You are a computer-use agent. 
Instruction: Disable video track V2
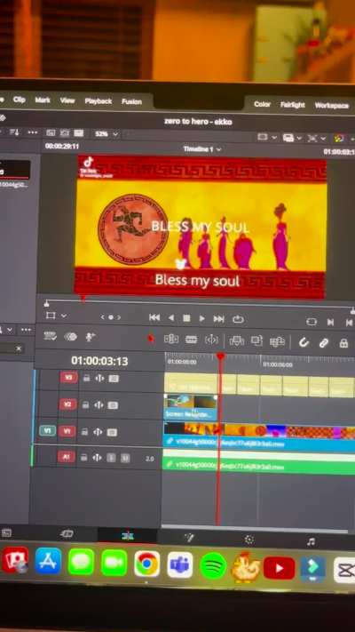coord(113,405)
